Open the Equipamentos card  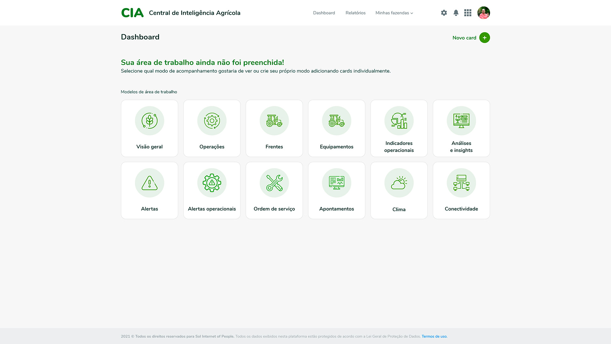point(336,128)
